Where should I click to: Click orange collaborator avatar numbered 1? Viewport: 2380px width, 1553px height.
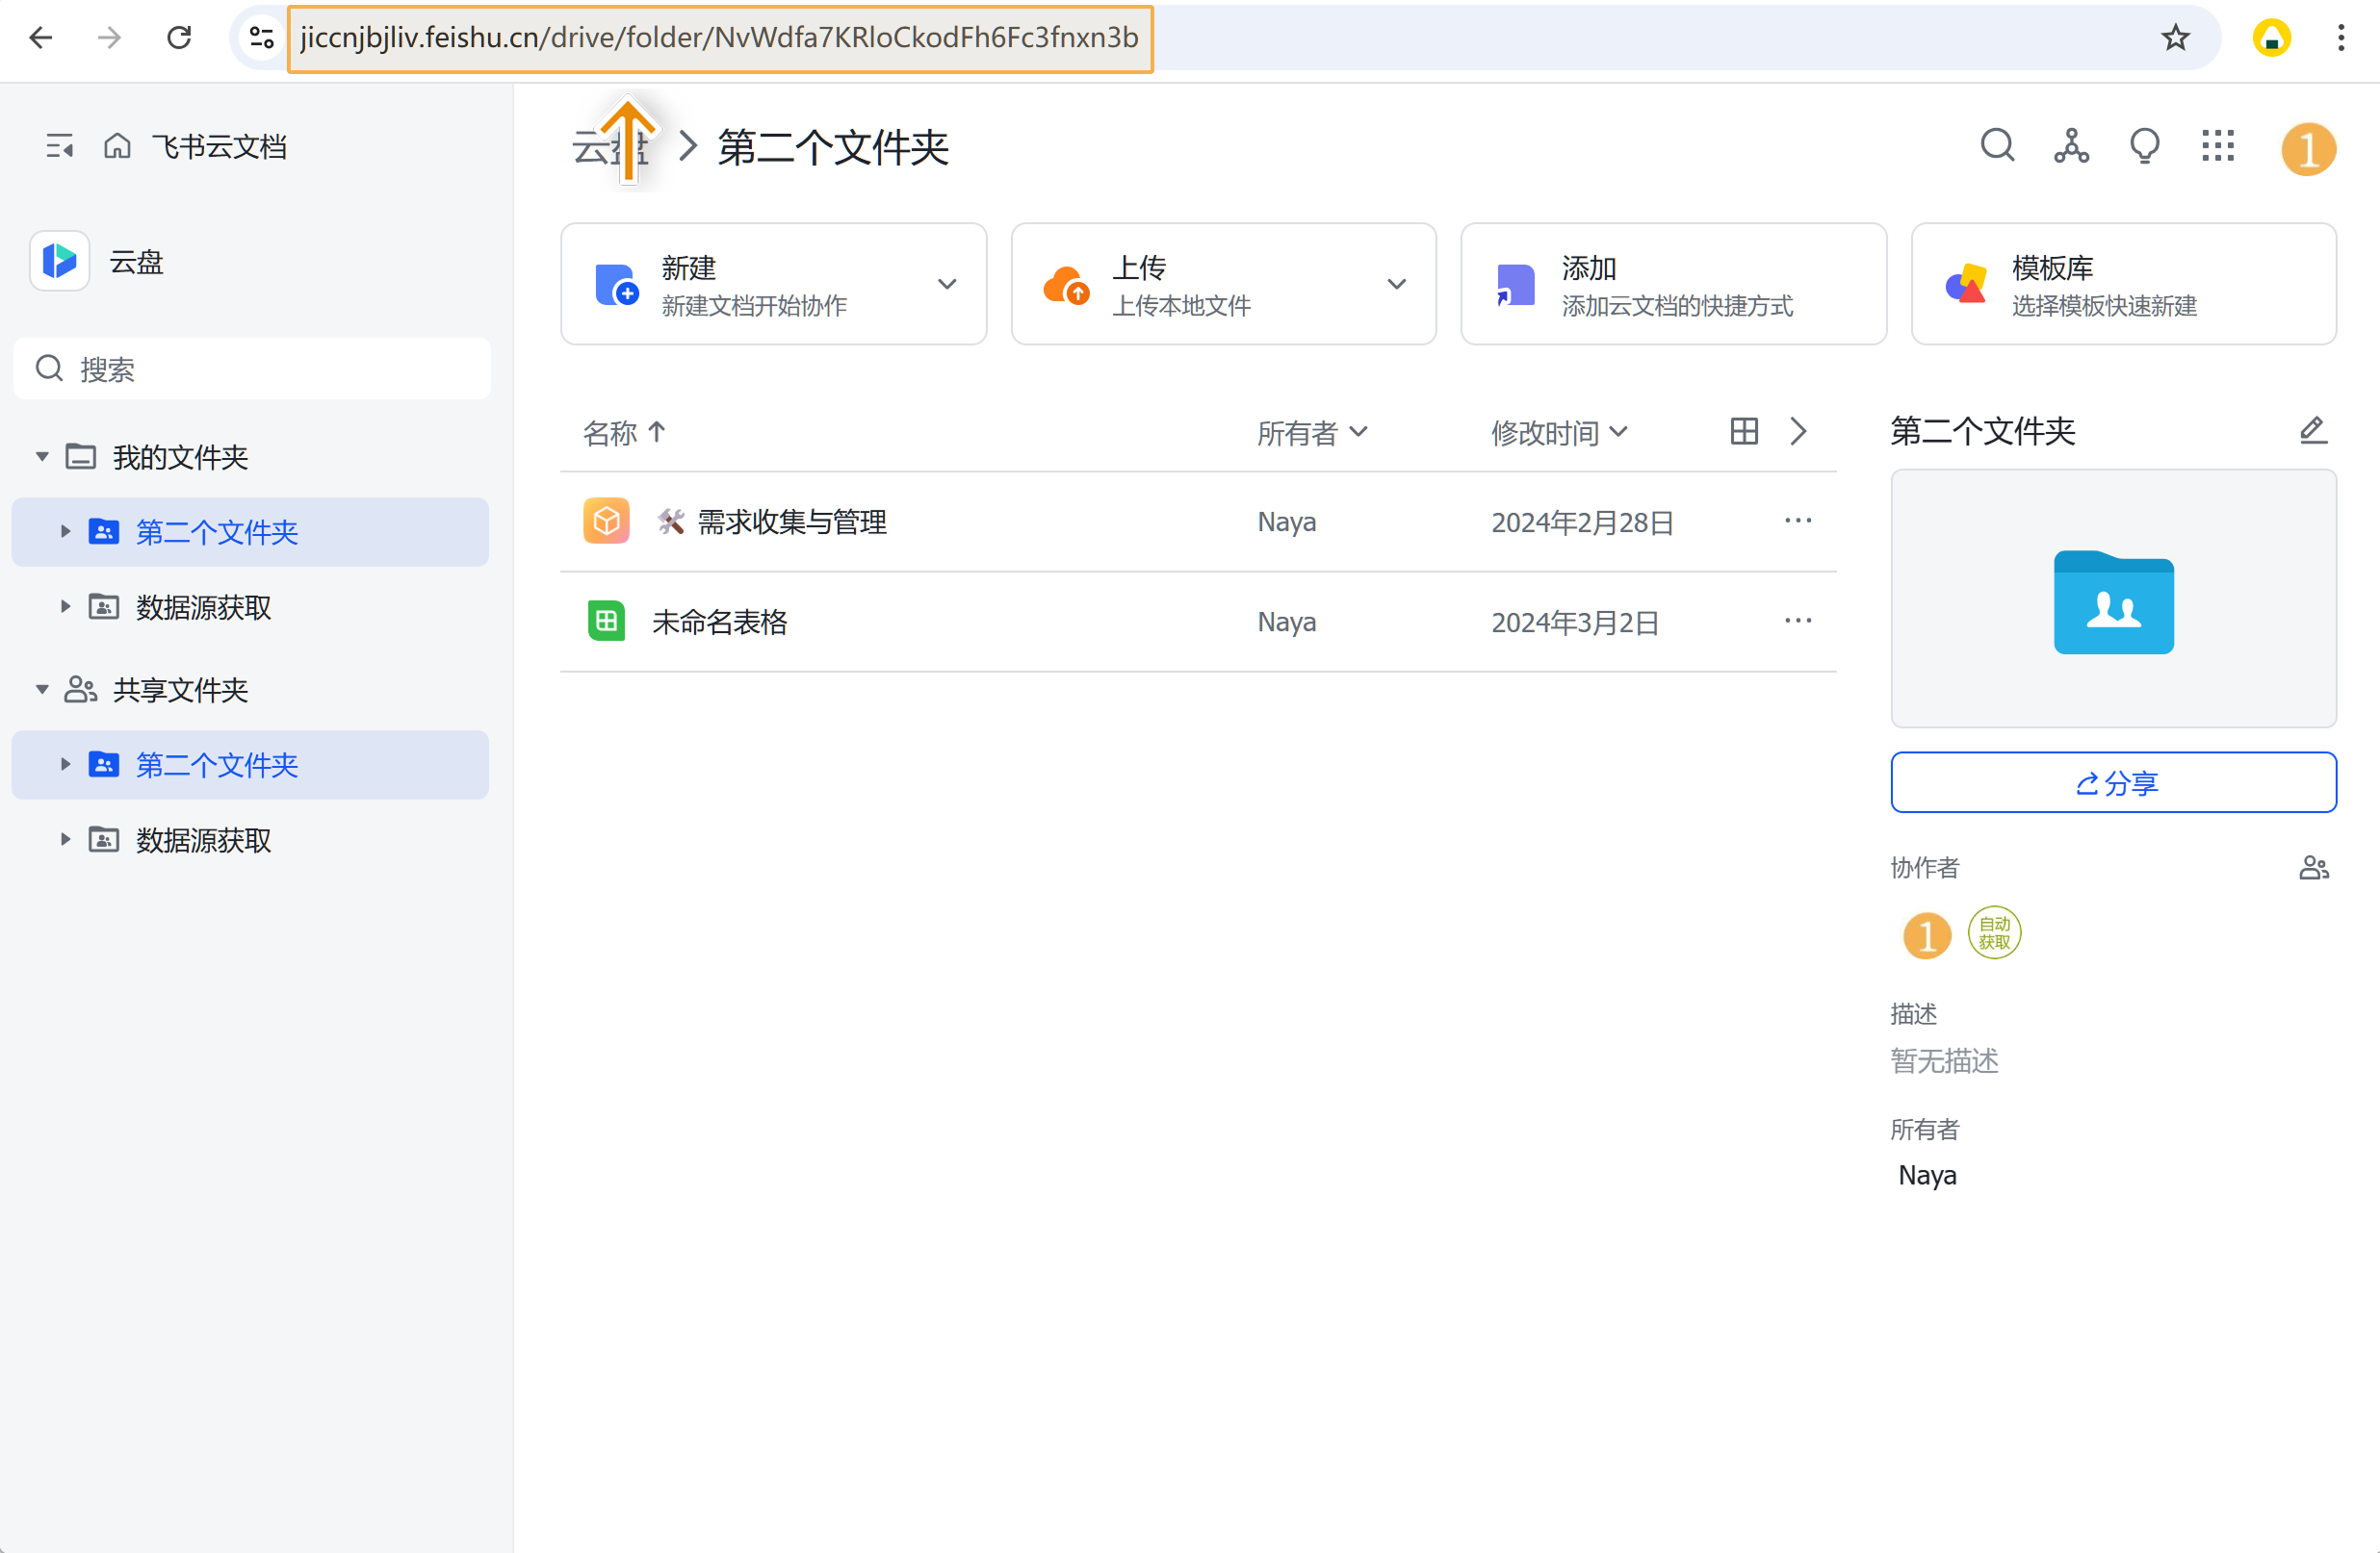tap(1926, 934)
